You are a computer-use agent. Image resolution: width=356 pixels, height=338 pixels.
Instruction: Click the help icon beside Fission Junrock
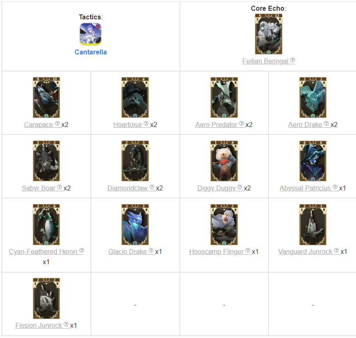66,324
